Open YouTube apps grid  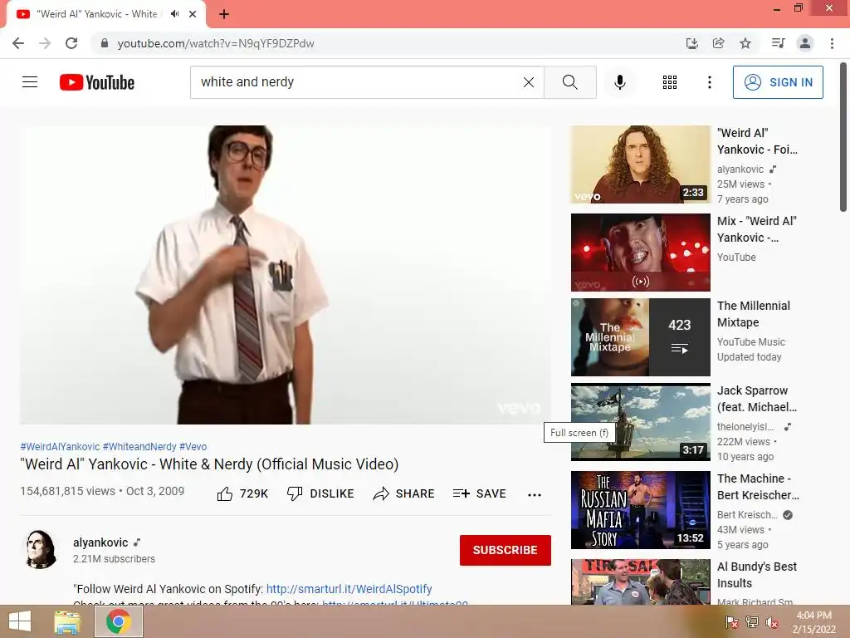(x=670, y=82)
